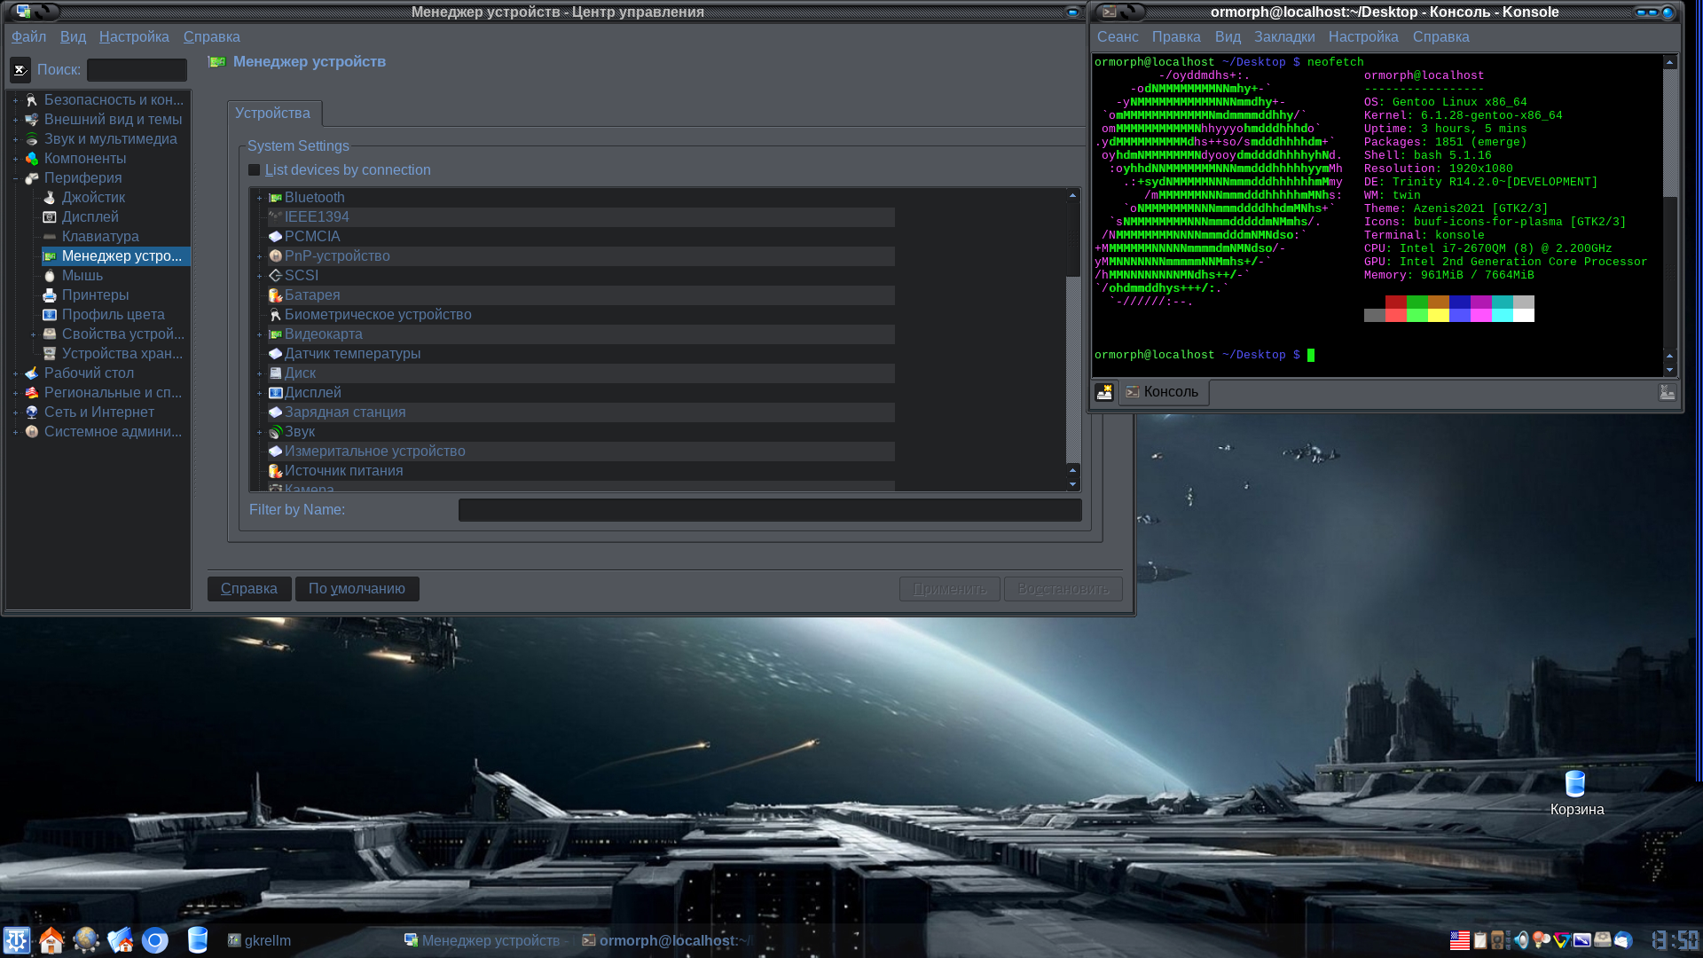
Task: Click the new session icon in Konsole
Action: 1104,392
